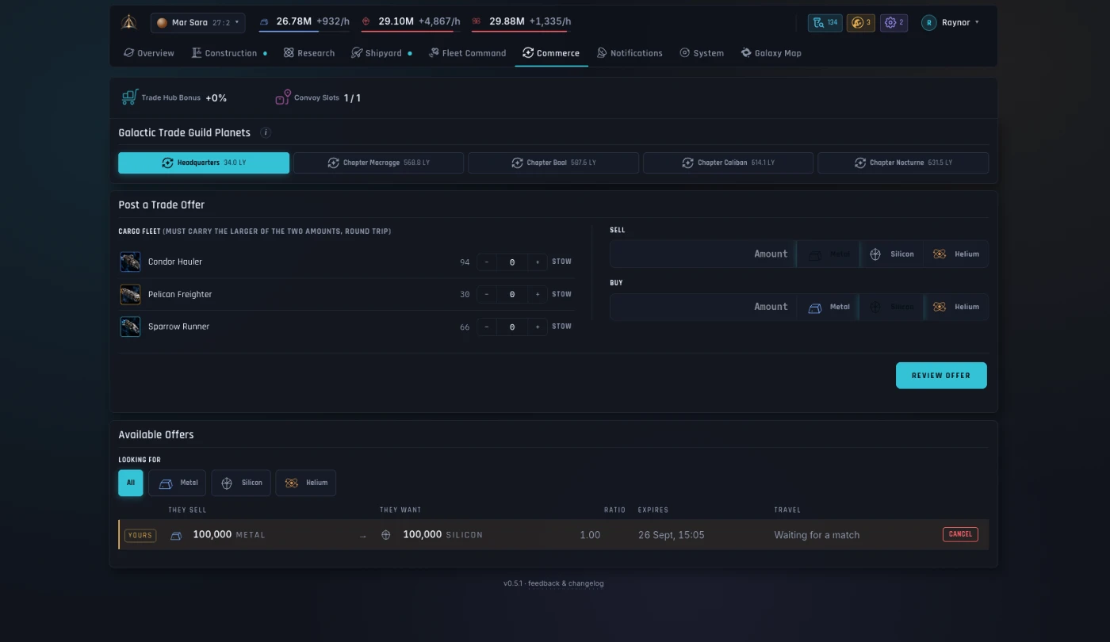Open the teal badge showing 134
The width and height of the screenshot is (1110, 642).
point(825,23)
